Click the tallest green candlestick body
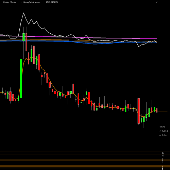This screenshot has height=170, width=170. tap(21, 79)
